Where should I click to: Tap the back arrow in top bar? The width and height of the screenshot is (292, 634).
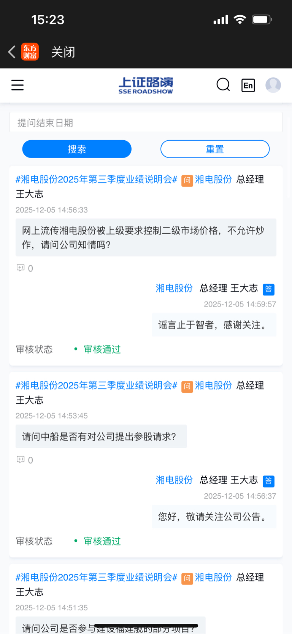pos(12,52)
